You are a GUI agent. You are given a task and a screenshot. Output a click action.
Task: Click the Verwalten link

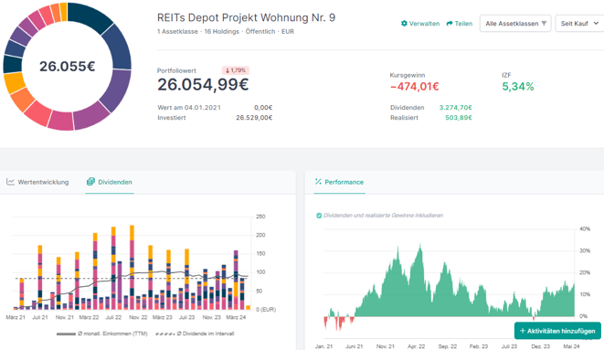[x=420, y=24]
